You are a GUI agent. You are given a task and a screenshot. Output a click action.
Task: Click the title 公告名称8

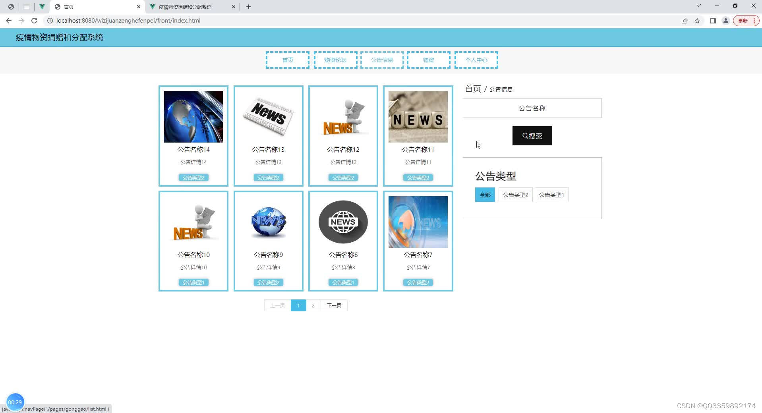343,255
